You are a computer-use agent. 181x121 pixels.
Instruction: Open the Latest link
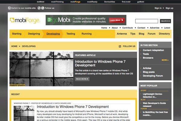(167, 28)
